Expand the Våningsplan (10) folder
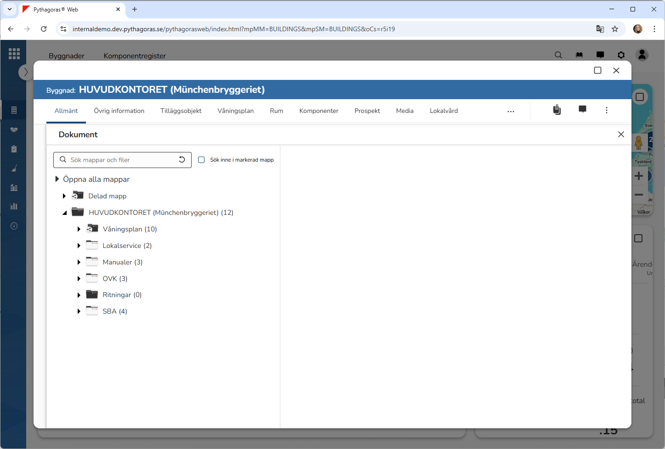665x449 pixels. coord(79,229)
